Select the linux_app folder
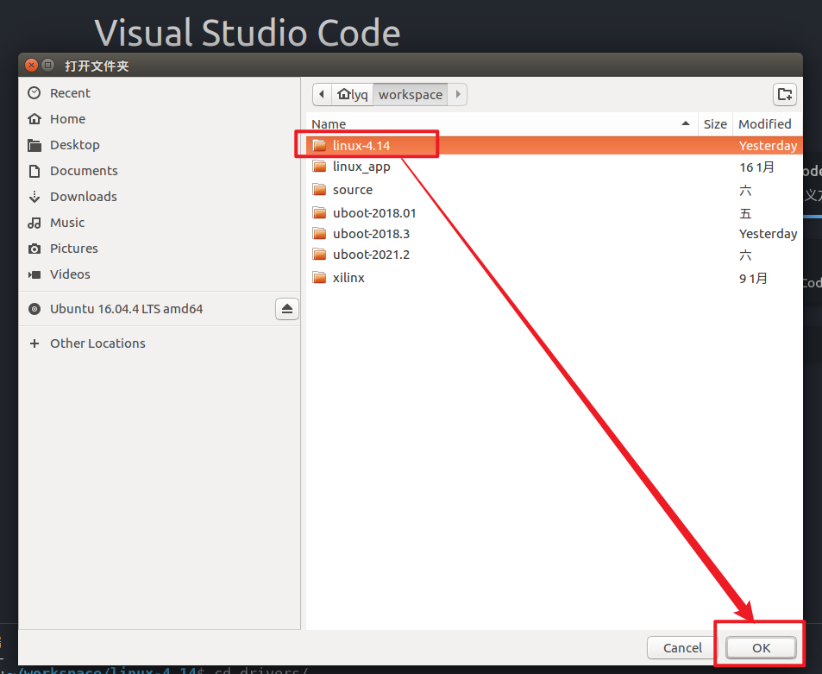The image size is (822, 674). click(554, 167)
